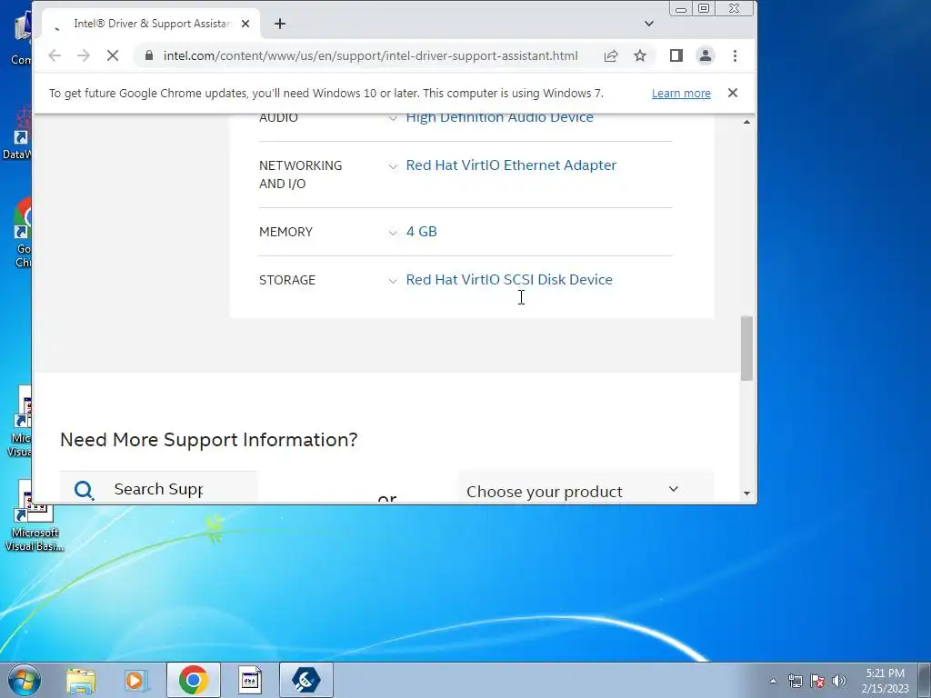Screen dimensions: 931x698
Task: Click the site security lock icon
Action: pos(149,55)
